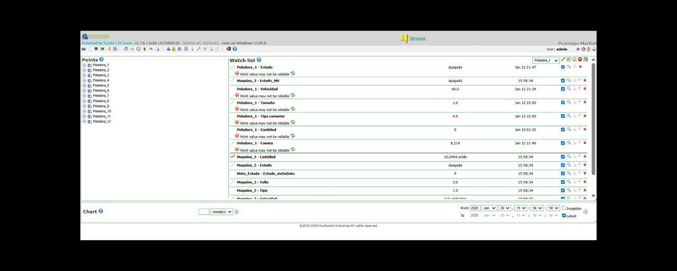677x271 pixels.
Task: Select Peladora_8 in the Points tree
Action: [x=100, y=101]
